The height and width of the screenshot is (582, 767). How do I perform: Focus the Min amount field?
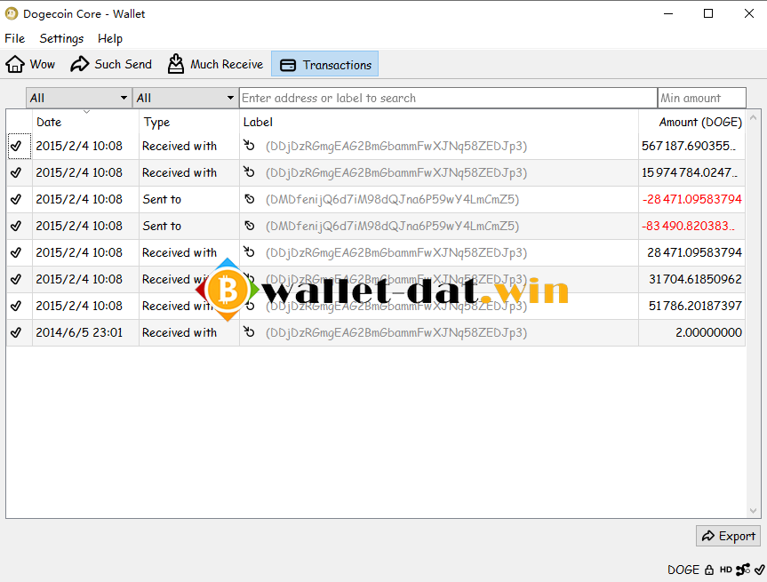(702, 98)
